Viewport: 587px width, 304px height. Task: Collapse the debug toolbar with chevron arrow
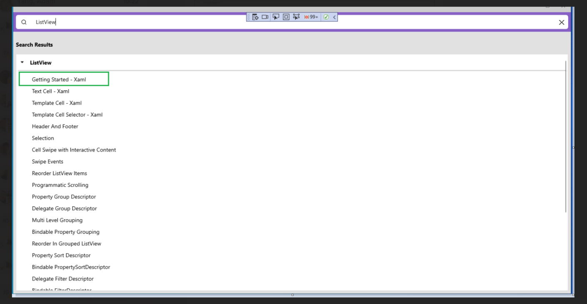pyautogui.click(x=334, y=17)
